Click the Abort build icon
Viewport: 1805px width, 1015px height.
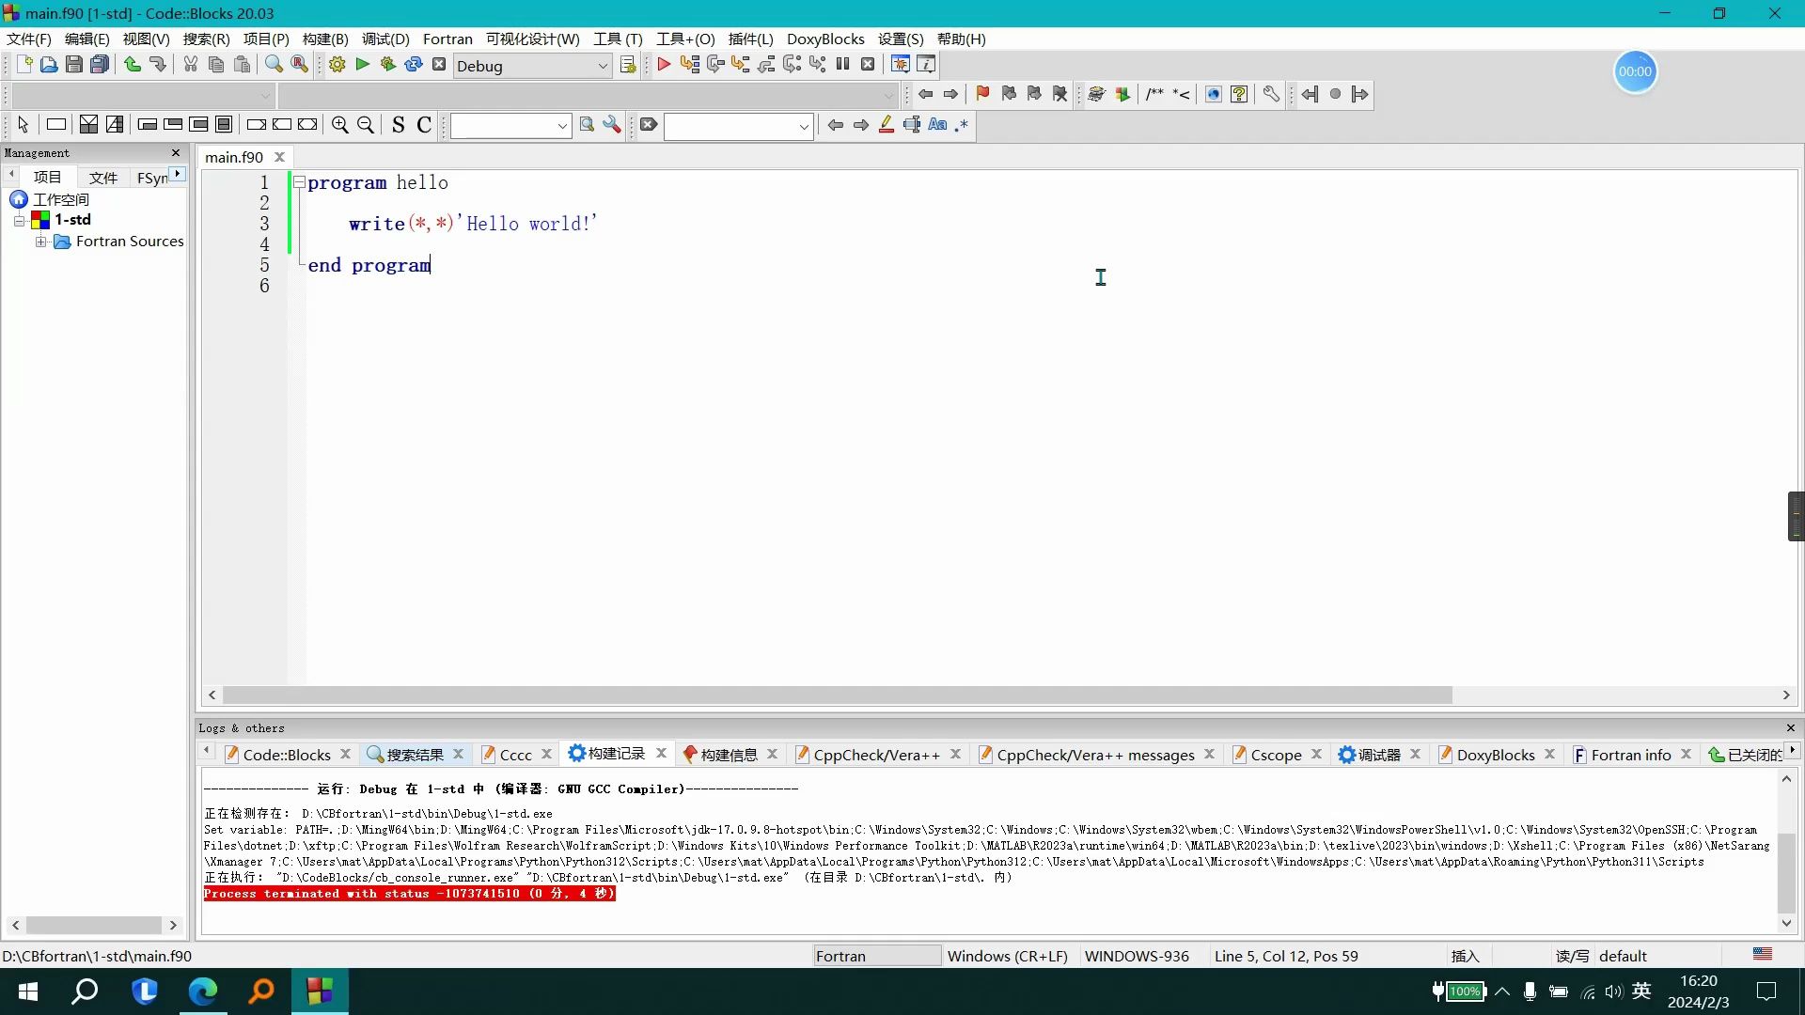pos(438,65)
